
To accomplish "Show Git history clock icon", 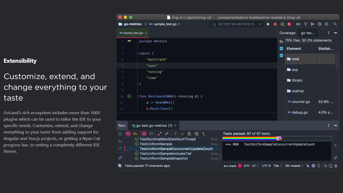I will (x=319, y=24).
